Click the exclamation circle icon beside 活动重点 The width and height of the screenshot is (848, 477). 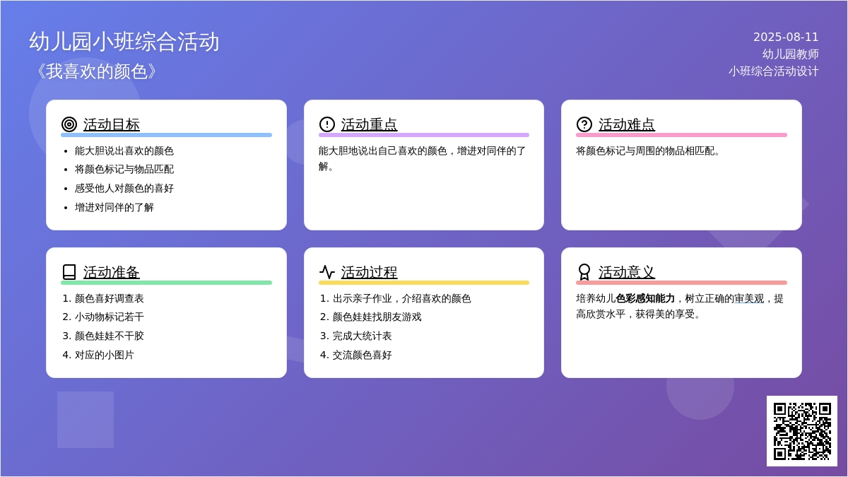[327, 124]
